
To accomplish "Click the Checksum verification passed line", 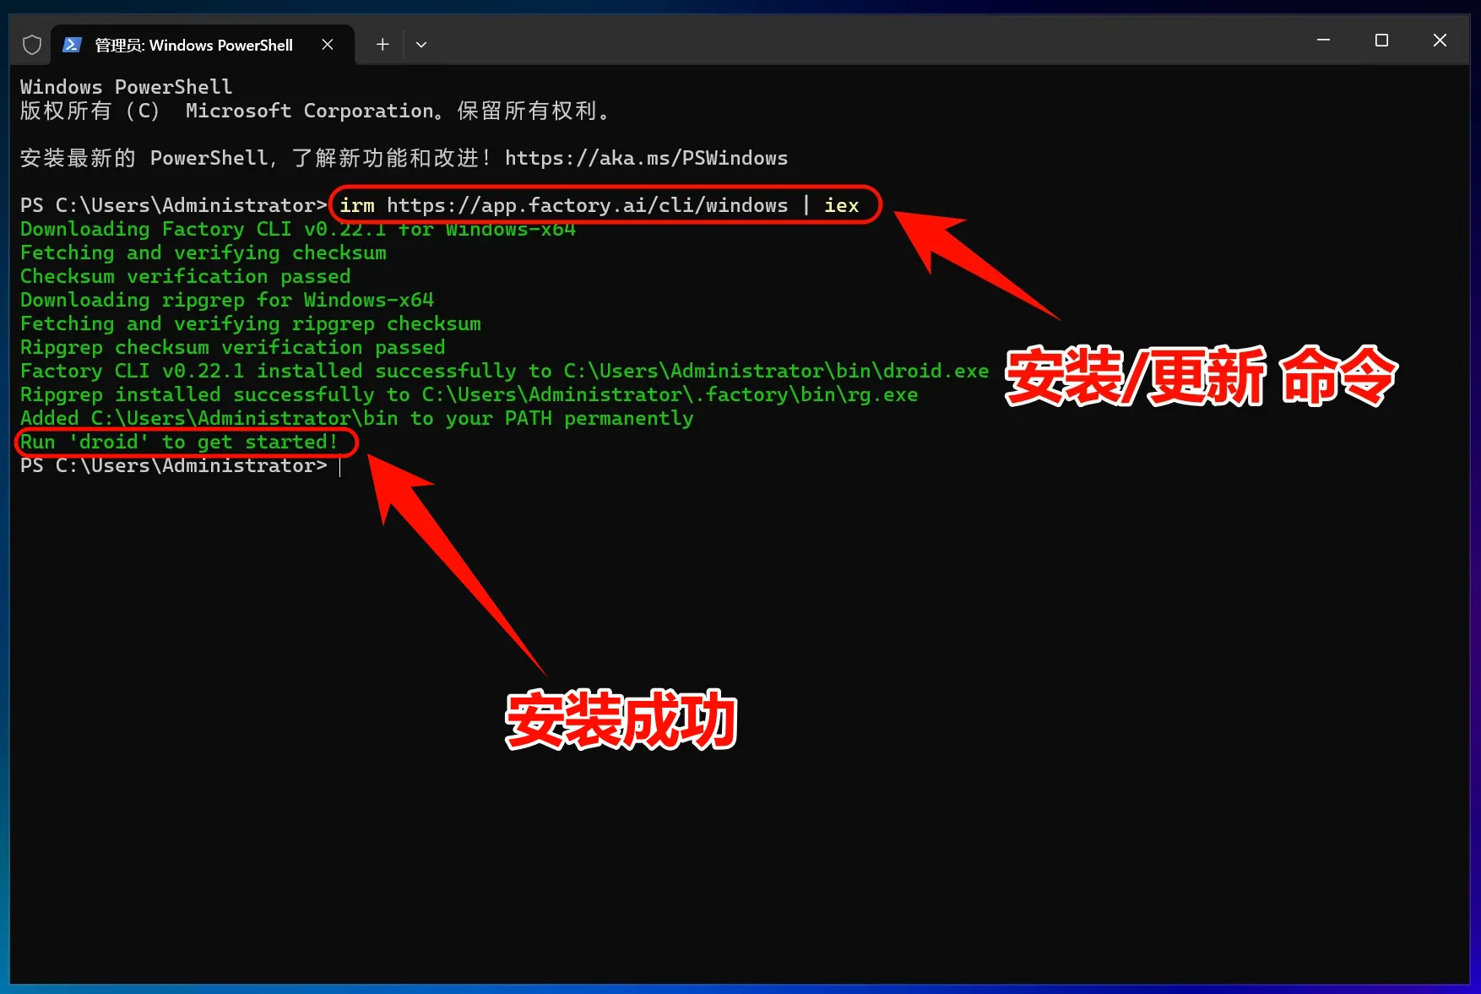I will tap(185, 276).
